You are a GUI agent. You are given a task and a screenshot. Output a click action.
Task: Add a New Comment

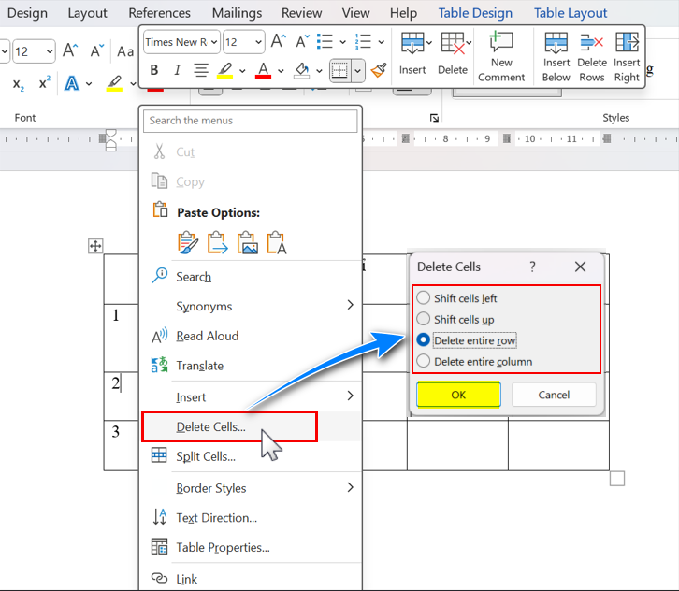[x=501, y=56]
